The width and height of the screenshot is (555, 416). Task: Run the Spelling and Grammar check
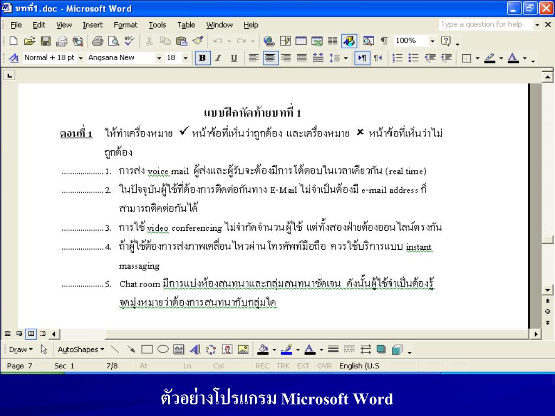click(130, 41)
